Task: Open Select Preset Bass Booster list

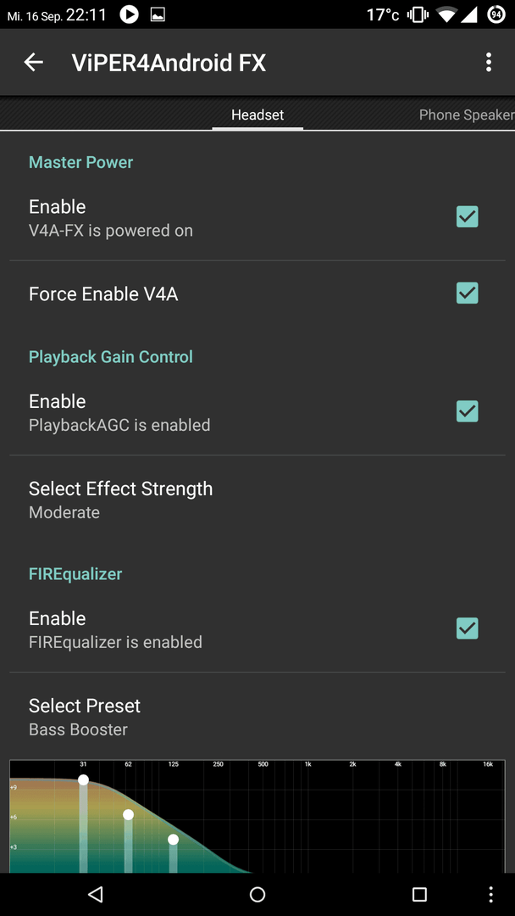Action: coord(257,717)
